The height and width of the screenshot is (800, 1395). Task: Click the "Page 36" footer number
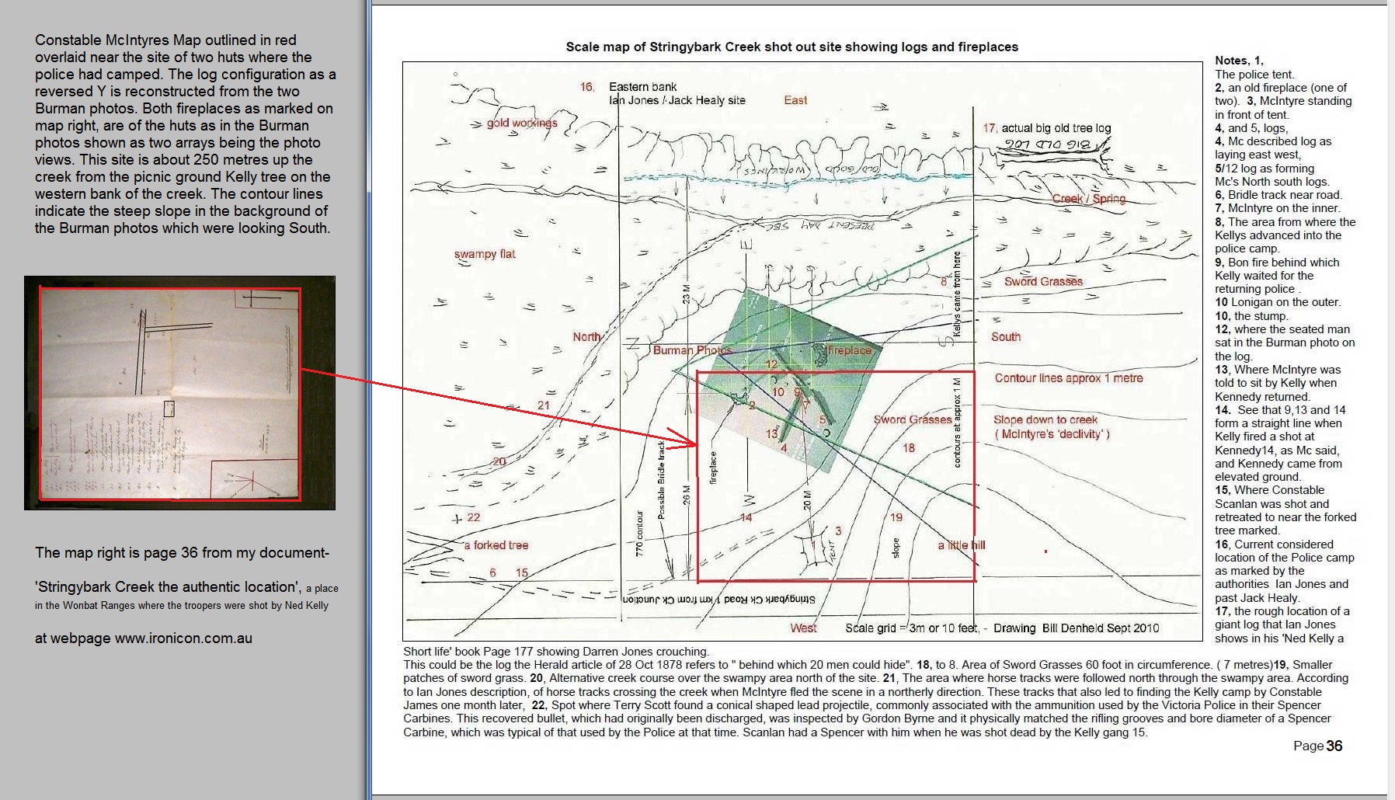(1317, 746)
